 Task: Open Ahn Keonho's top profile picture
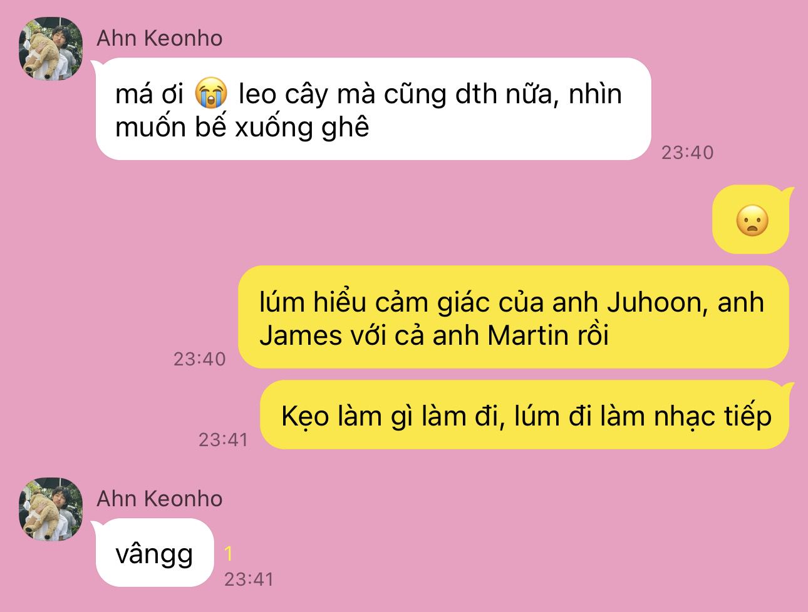(51, 49)
